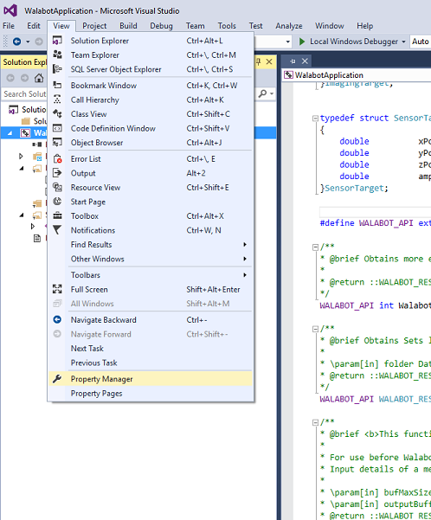
Task: Click the Solution Explorer icon in View menu
Action: coord(57,41)
